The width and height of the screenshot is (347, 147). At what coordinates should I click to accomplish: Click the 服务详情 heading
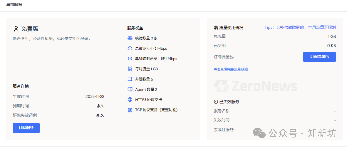pos(21,86)
